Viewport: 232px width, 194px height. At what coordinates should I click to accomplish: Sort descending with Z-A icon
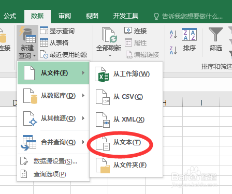point(173,50)
